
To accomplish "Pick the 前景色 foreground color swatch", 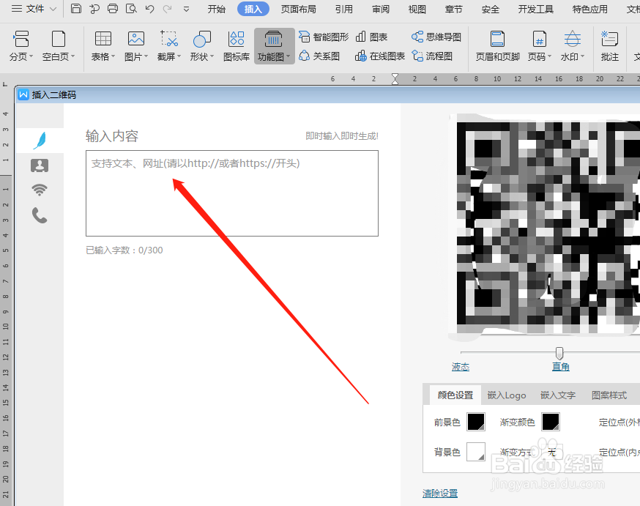I will tap(476, 422).
